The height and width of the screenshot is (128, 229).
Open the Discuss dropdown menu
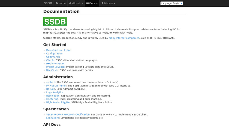coord(108,3)
